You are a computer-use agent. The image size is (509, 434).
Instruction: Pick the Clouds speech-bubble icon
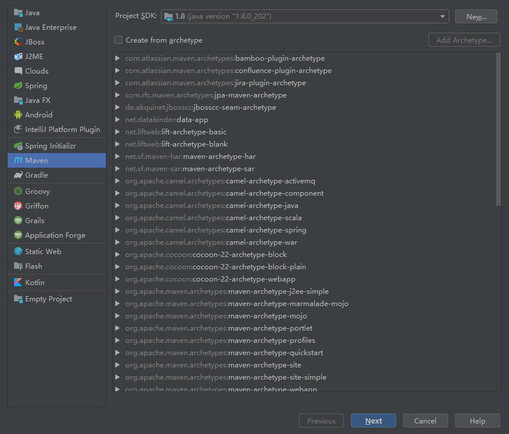point(18,71)
